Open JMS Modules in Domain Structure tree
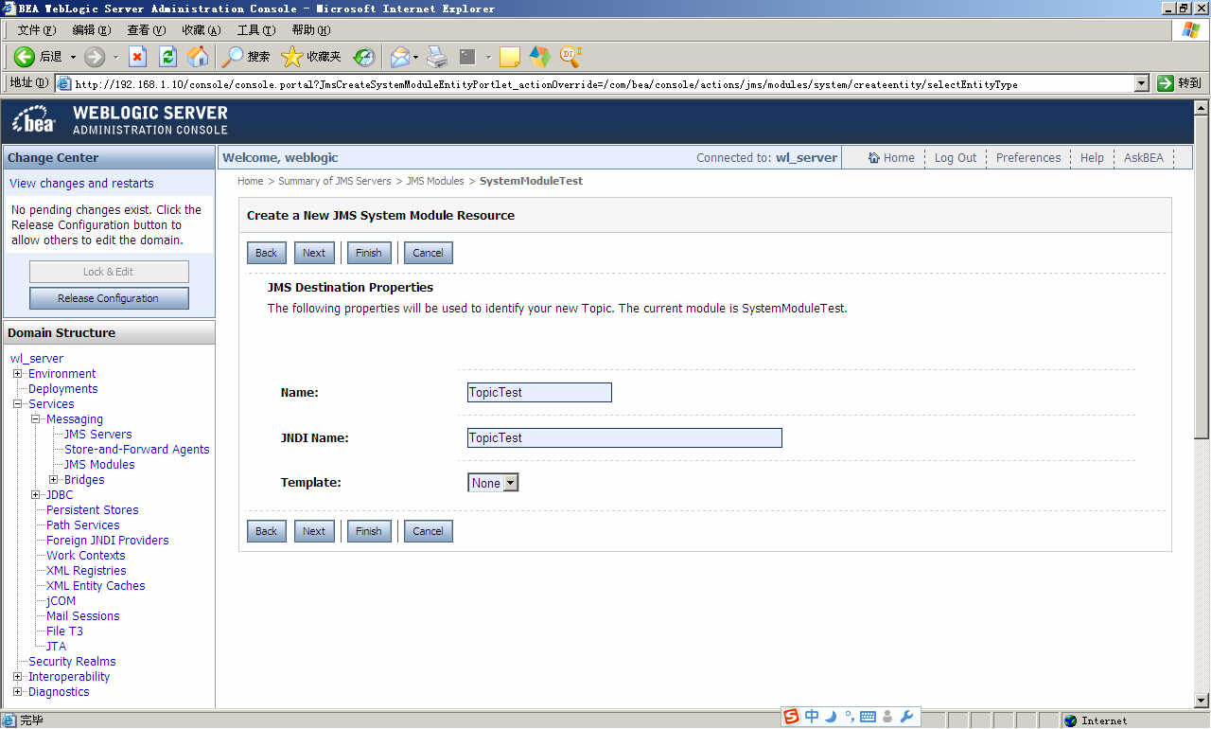The width and height of the screenshot is (1211, 729). (99, 464)
